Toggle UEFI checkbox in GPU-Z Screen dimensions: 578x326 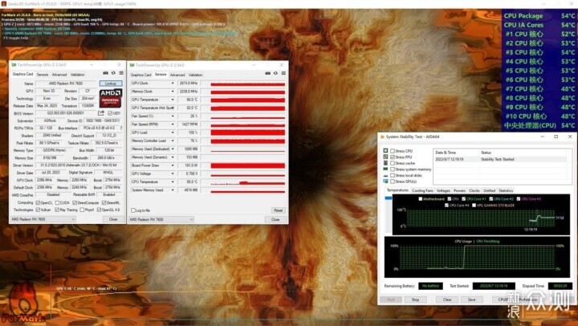point(110,113)
